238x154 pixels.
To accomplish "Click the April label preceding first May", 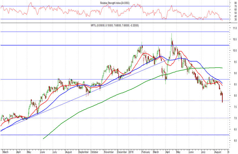I will tap(19, 152).
